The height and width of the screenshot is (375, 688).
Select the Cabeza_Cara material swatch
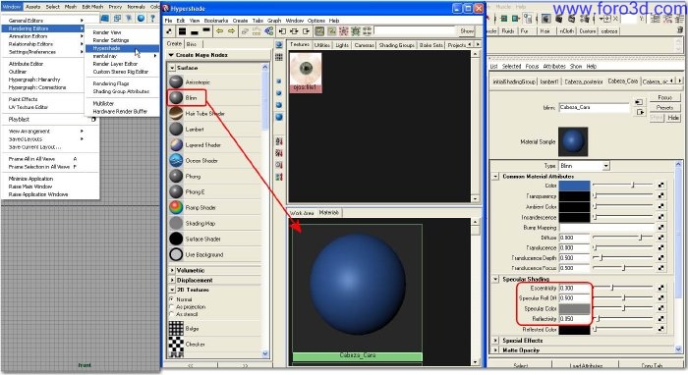[x=358, y=294]
